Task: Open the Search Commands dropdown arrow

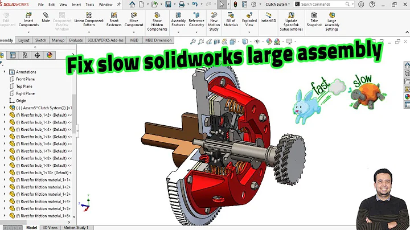Action: pos(353,4)
